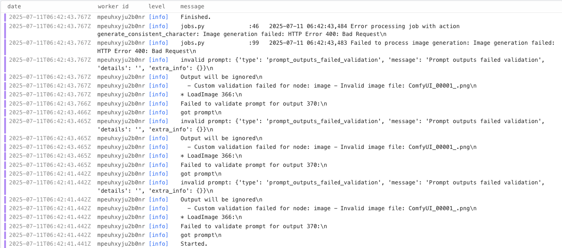Click the "message" column header
Viewport: 562px width, 248px height.
[192, 6]
